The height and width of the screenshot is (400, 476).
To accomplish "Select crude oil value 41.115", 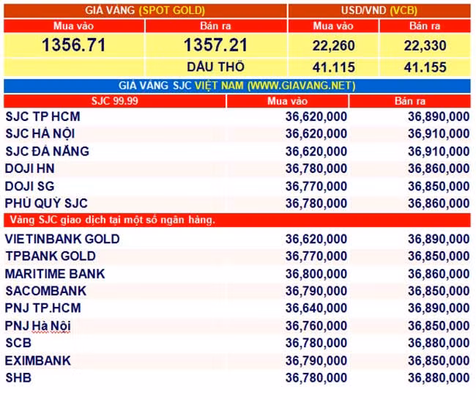I will (333, 67).
